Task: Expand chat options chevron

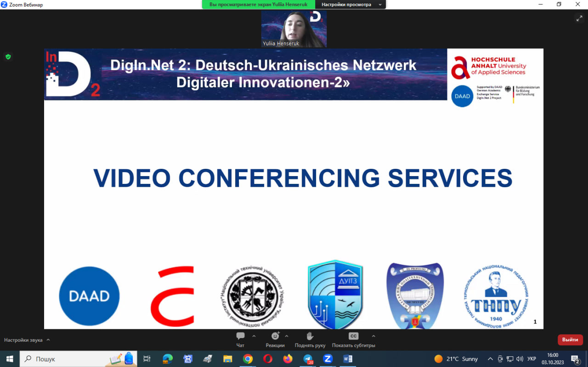Action: point(254,336)
